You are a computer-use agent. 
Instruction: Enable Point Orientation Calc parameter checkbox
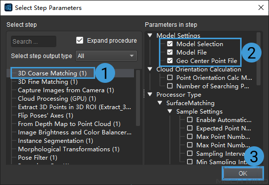pyautogui.click(x=170, y=78)
